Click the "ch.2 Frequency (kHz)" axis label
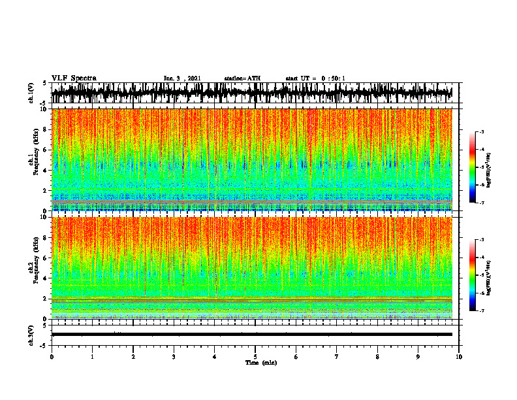The height and width of the screenshot is (400, 517). pos(33,260)
